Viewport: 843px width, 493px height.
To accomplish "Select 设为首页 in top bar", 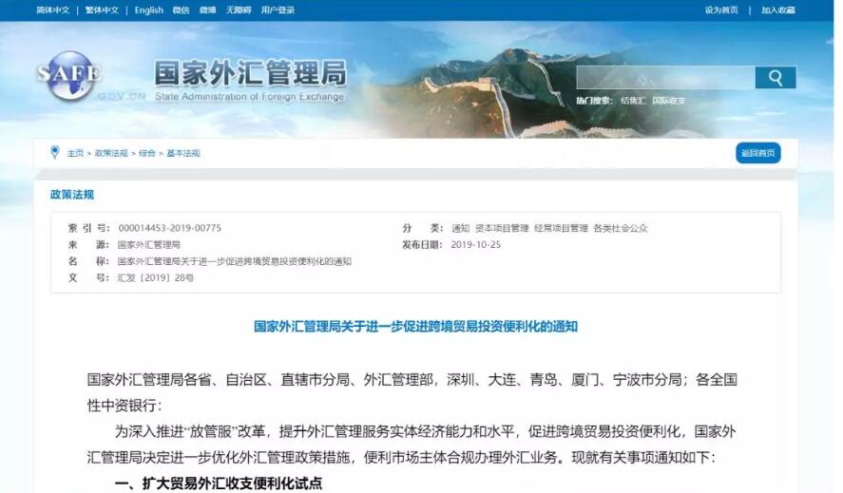I will click(x=721, y=9).
